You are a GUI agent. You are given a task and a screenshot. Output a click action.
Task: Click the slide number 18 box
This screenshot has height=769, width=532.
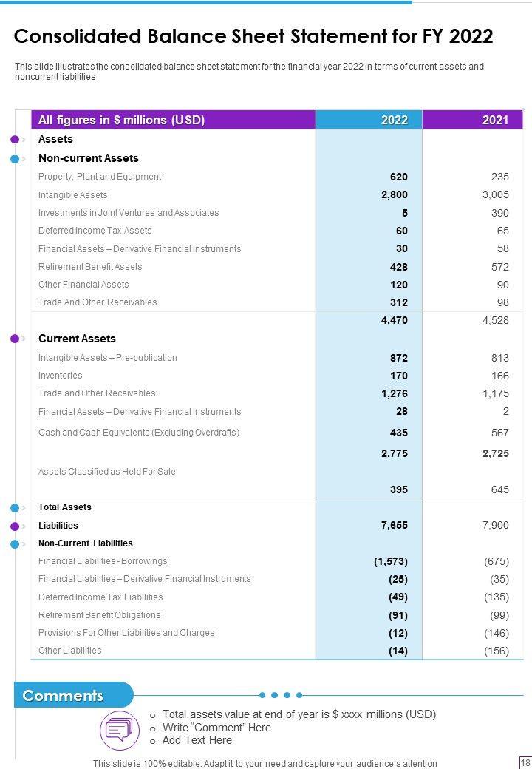[525, 762]
